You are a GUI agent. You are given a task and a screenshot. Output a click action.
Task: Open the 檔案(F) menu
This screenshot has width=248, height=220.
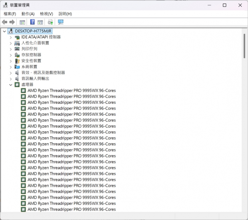[x=10, y=14]
